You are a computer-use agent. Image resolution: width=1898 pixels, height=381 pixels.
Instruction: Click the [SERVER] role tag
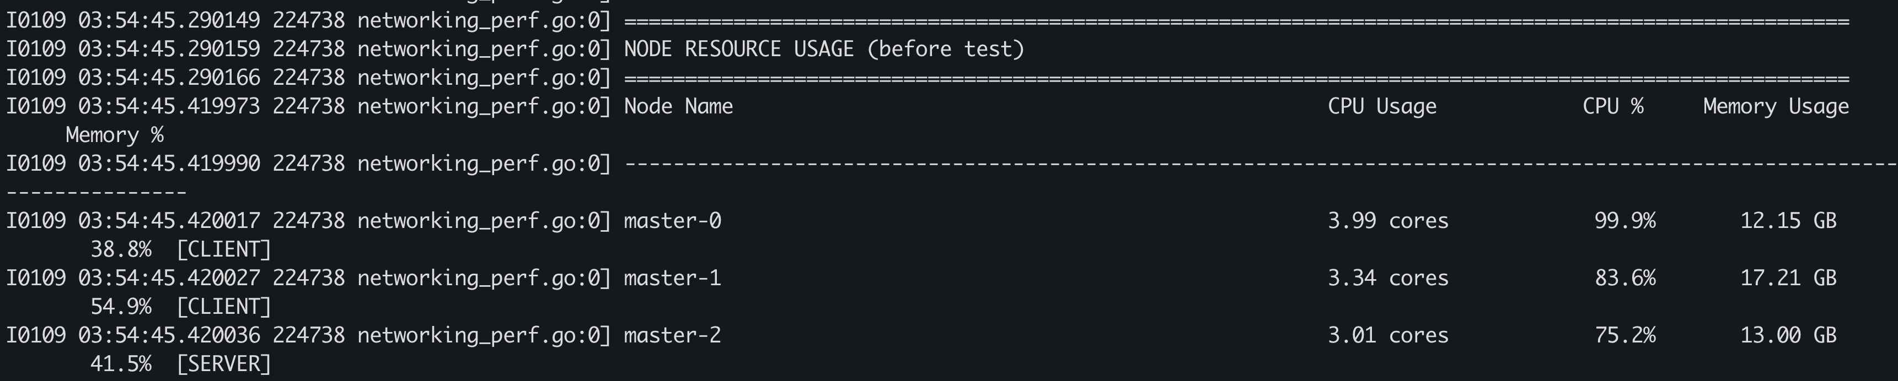coord(223,364)
